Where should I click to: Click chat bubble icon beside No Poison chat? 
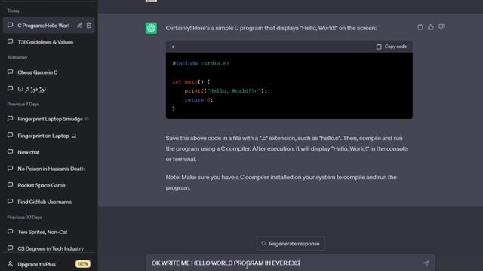(x=10, y=169)
